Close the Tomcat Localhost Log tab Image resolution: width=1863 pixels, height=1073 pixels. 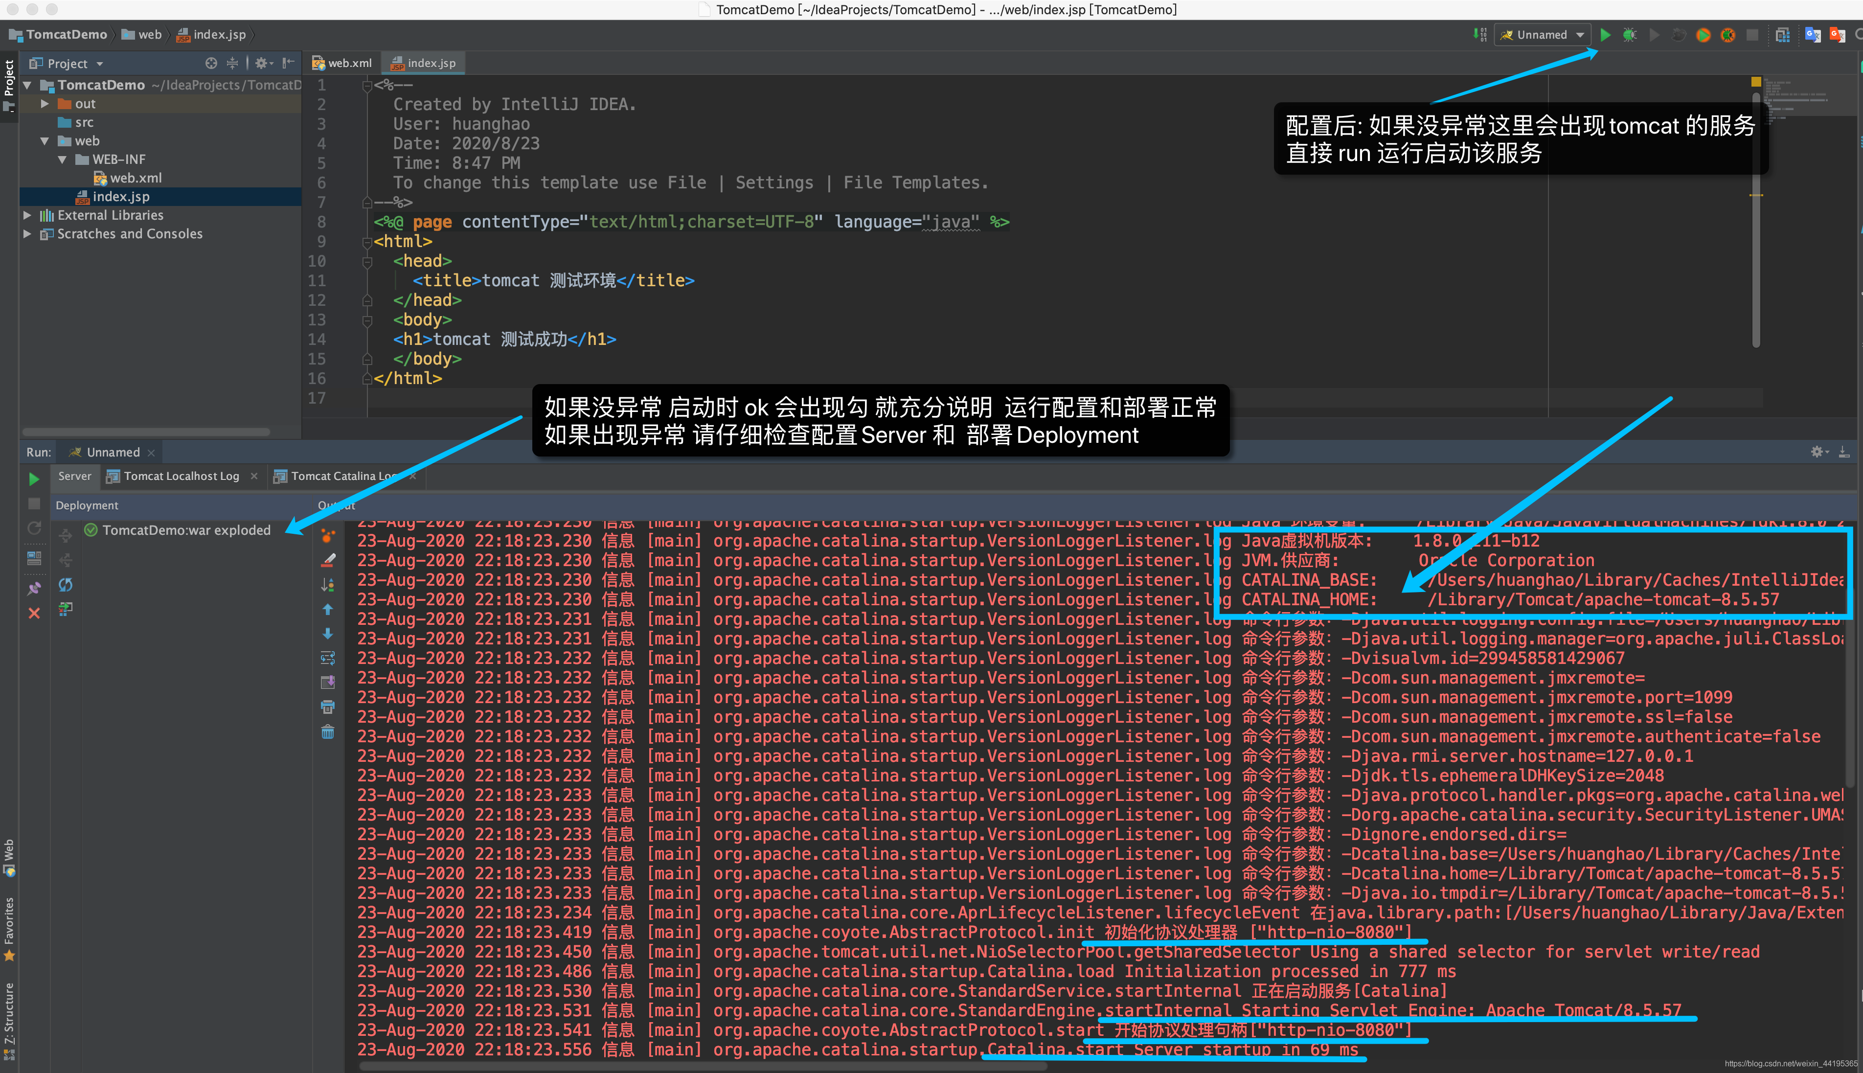[254, 476]
